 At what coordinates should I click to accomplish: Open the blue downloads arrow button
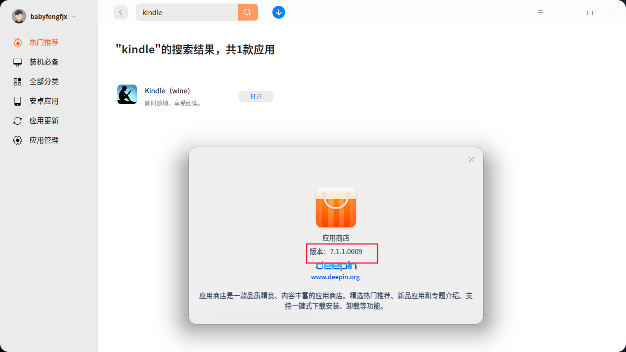pos(279,12)
